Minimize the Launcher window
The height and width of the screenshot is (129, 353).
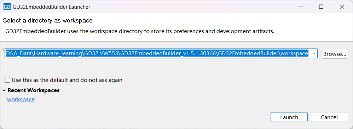(301, 7)
